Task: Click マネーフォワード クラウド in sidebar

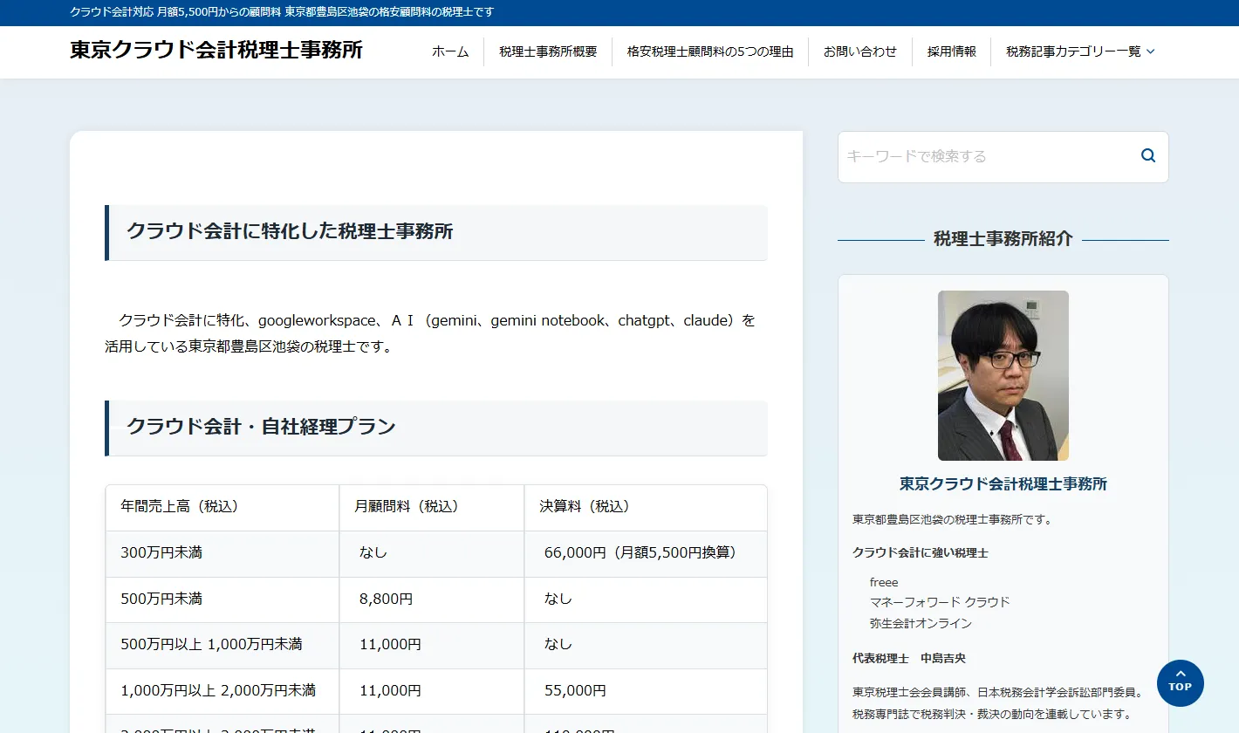Action: point(940,602)
